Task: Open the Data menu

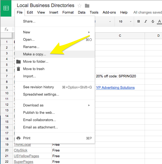Action: pos(82,12)
